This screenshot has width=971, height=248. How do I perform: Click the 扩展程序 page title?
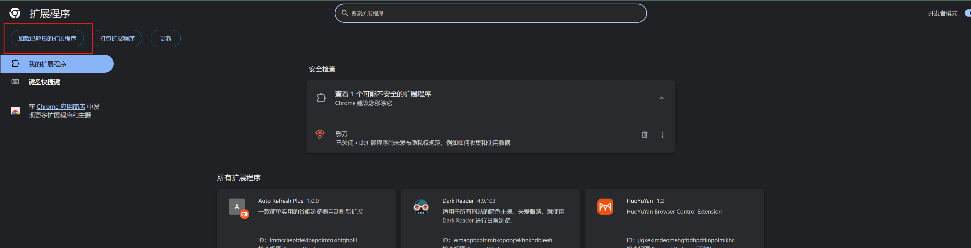(x=50, y=14)
